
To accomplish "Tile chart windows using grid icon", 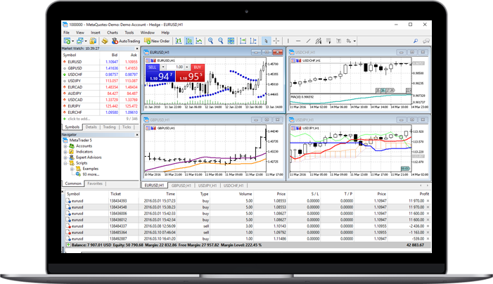I will tap(231, 41).
